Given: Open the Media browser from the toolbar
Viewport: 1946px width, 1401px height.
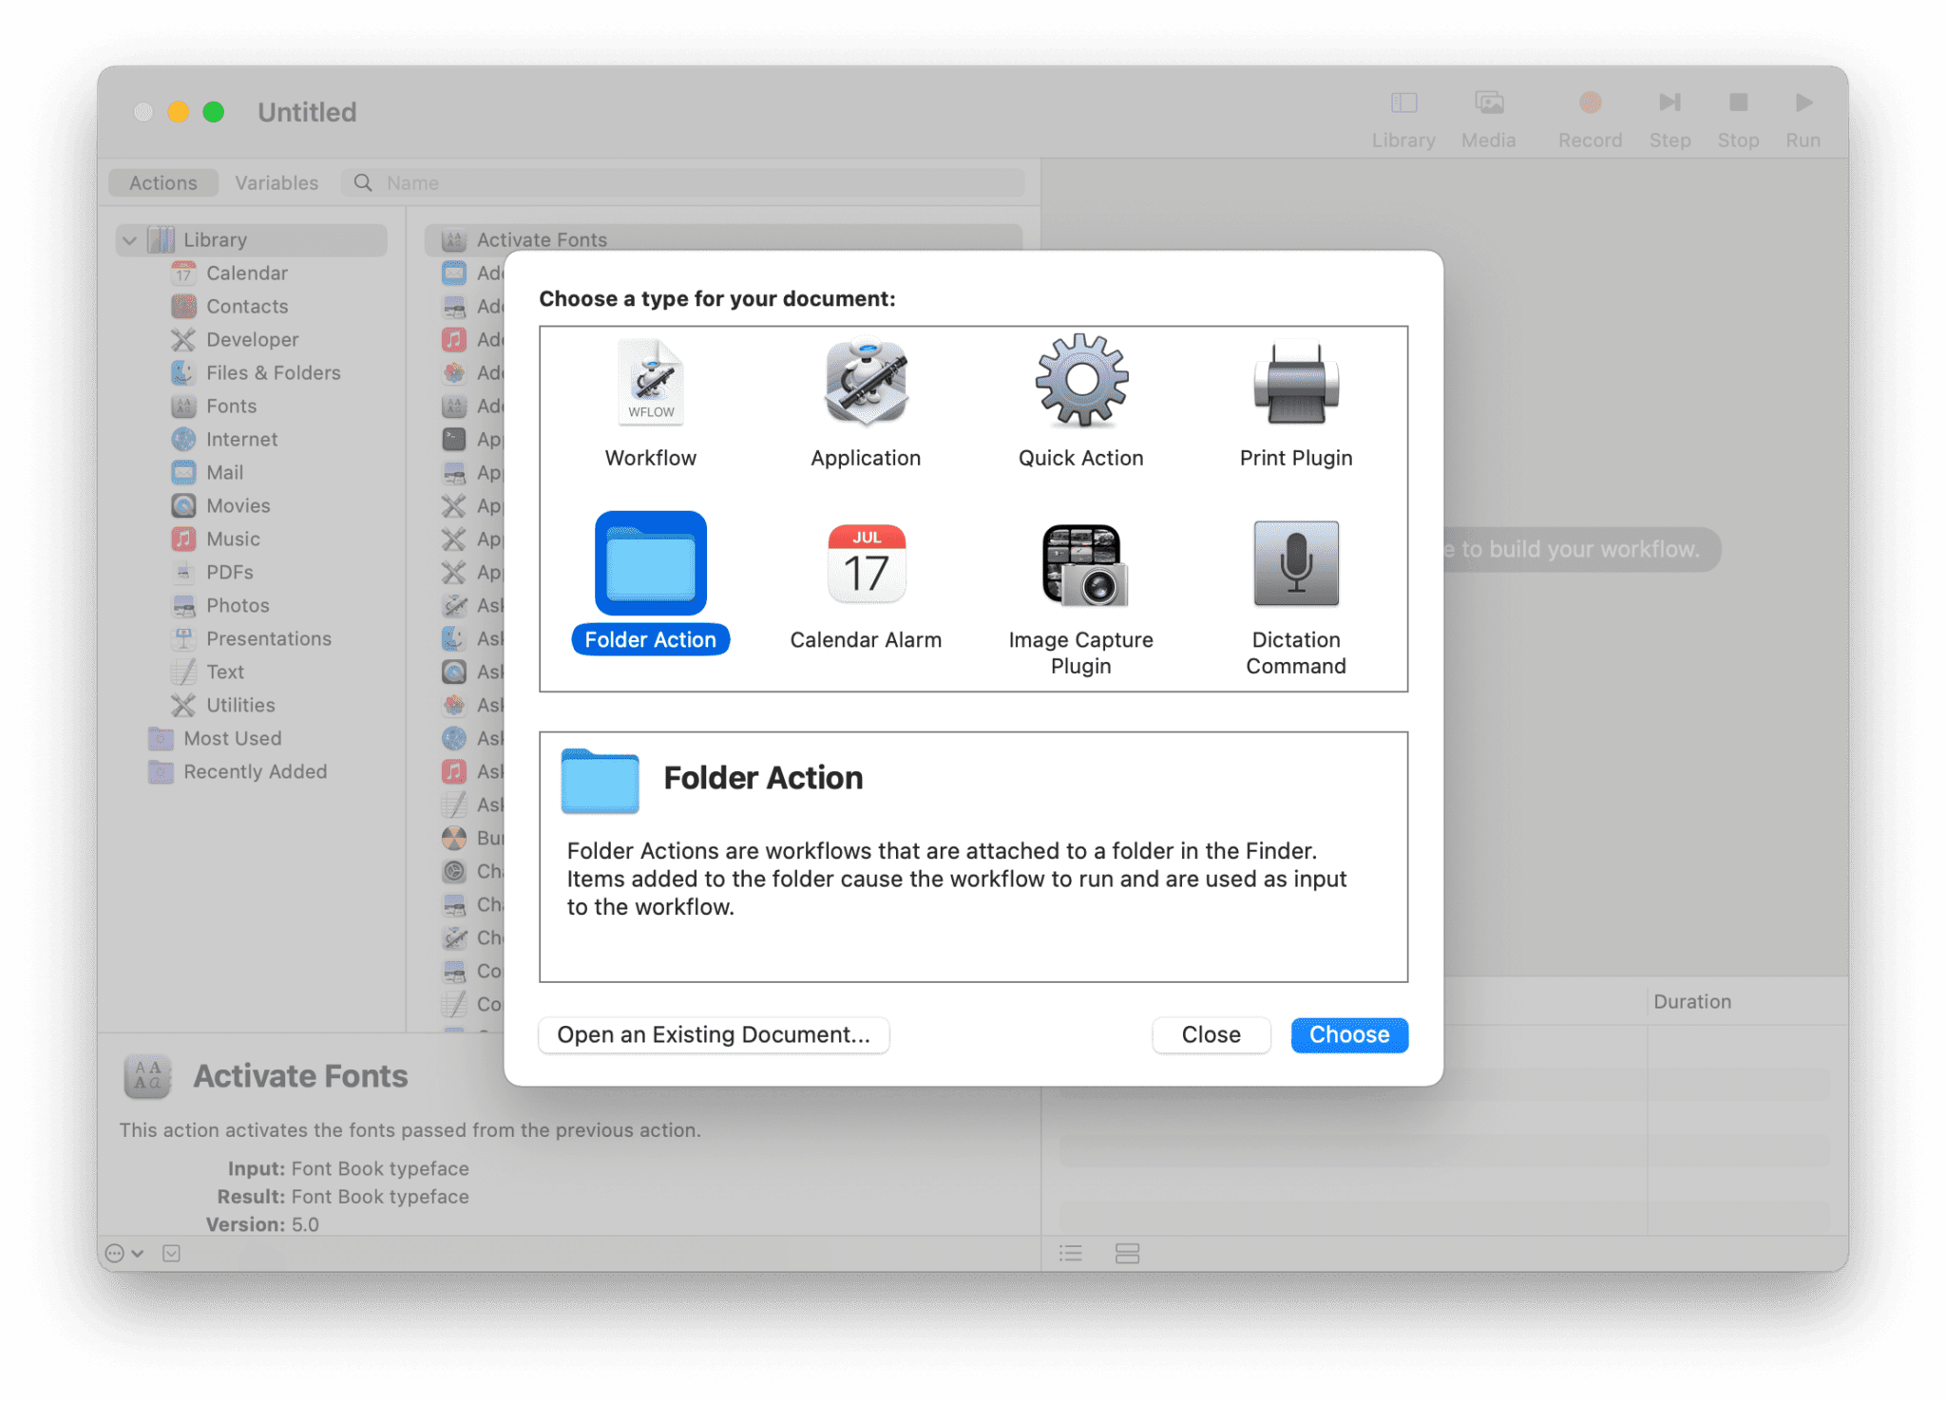Looking at the screenshot, I should pos(1488,103).
